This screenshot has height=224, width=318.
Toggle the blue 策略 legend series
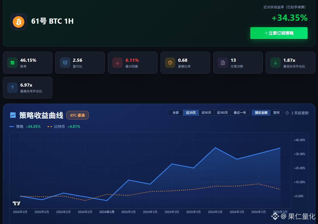pos(25,126)
